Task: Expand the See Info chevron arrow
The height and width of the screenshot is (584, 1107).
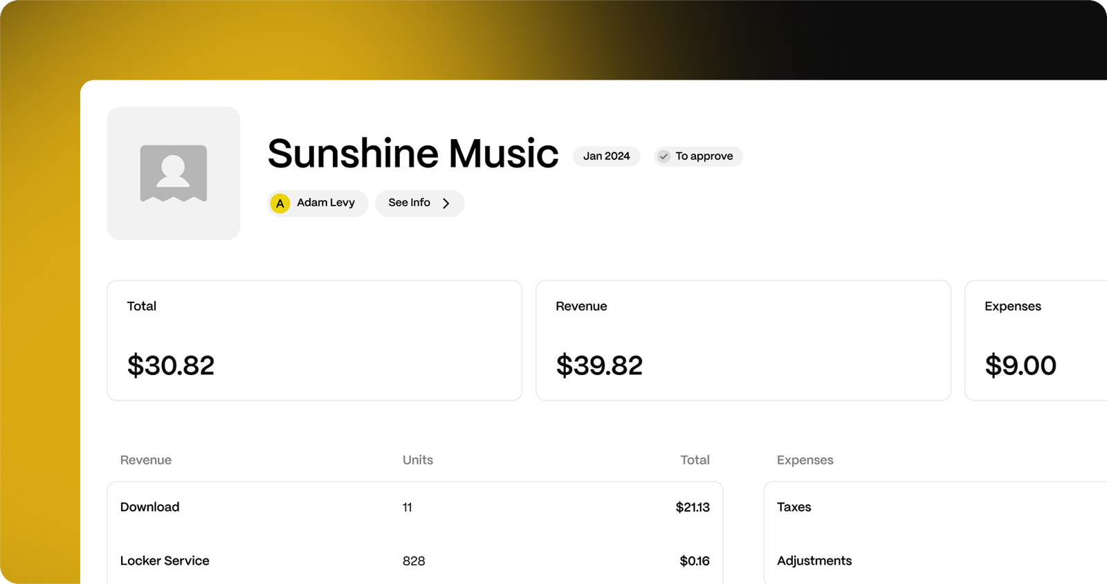Action: click(446, 203)
